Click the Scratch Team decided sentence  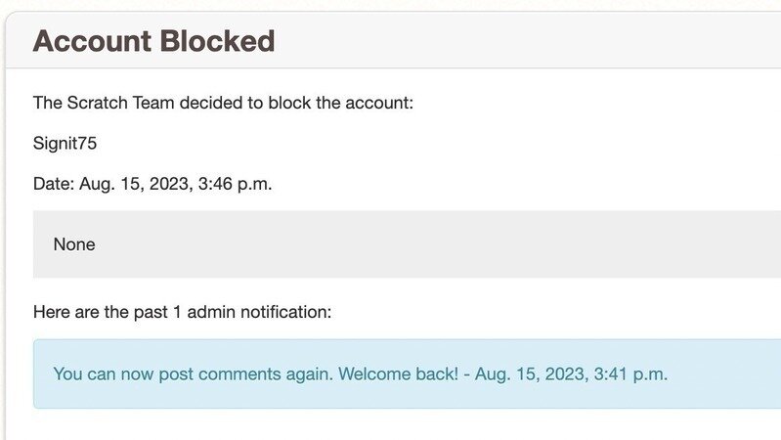click(x=223, y=102)
